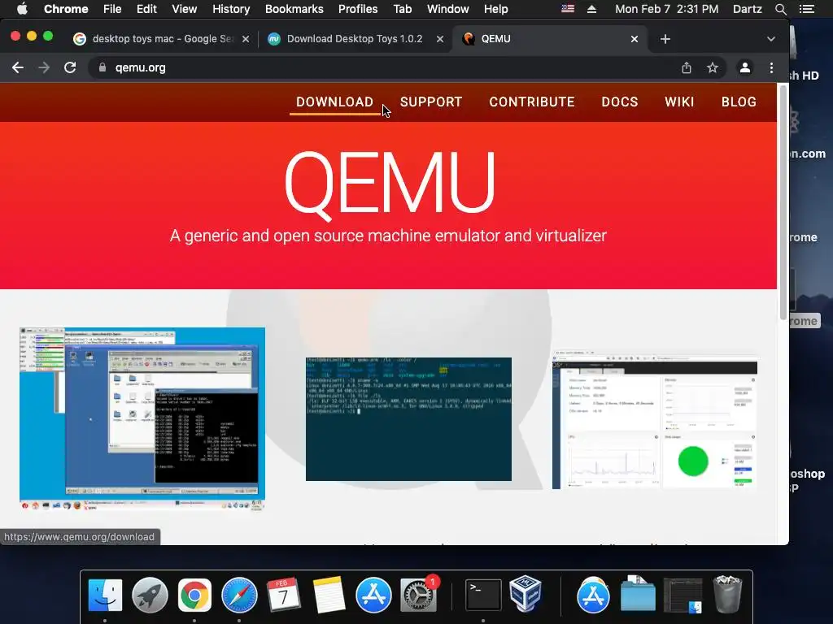Screen dimensions: 833x624
Task: Open the Tab menu
Action: pos(402,9)
